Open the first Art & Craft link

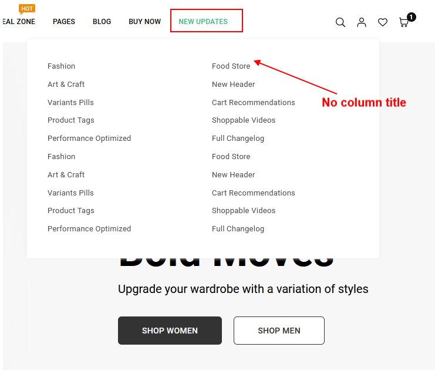[66, 85]
